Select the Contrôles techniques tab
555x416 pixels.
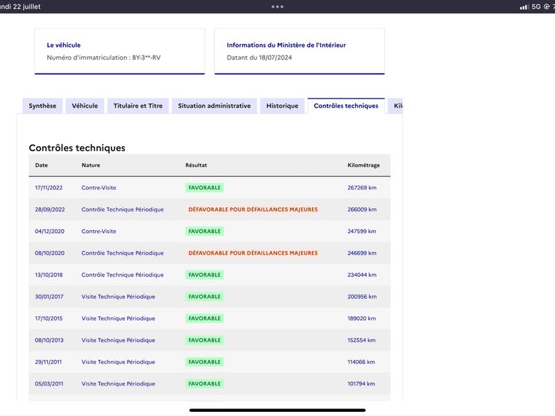tap(345, 106)
